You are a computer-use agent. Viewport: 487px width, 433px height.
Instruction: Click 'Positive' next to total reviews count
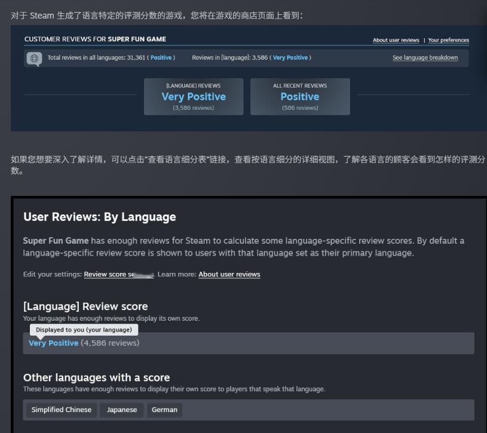pos(161,58)
